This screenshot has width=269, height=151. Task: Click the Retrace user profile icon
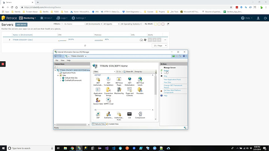258,18
